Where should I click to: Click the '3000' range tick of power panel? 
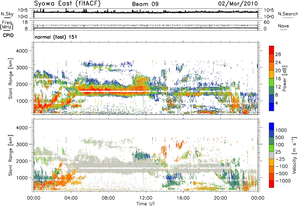pyautogui.click(x=22, y=68)
